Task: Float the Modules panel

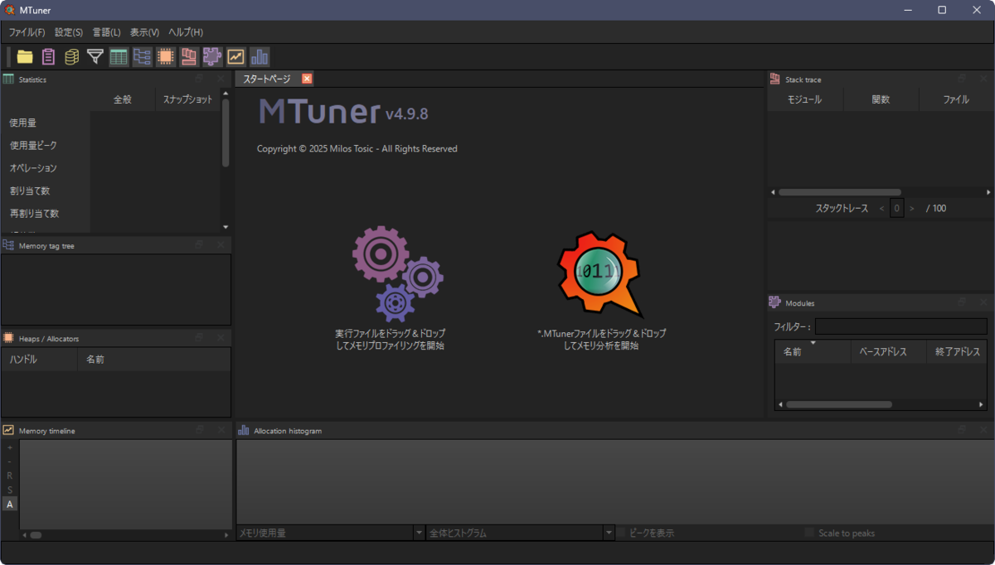Action: tap(962, 302)
